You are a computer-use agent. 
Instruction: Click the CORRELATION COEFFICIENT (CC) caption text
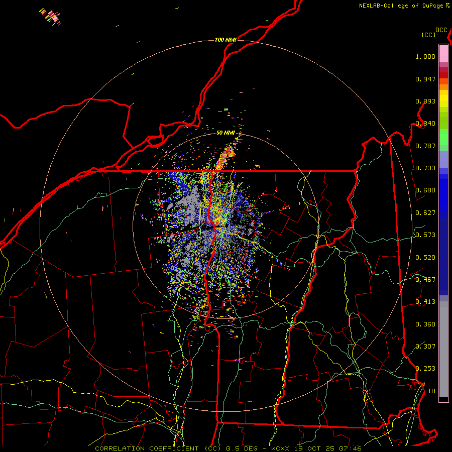point(158,448)
